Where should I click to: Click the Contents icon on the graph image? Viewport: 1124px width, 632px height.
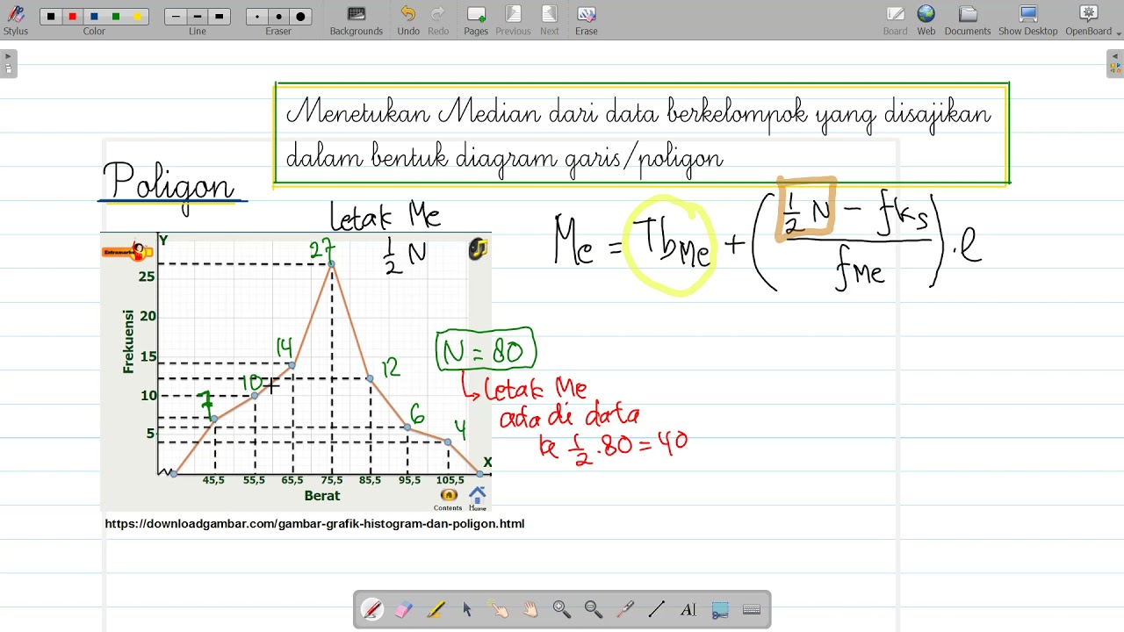coord(448,499)
